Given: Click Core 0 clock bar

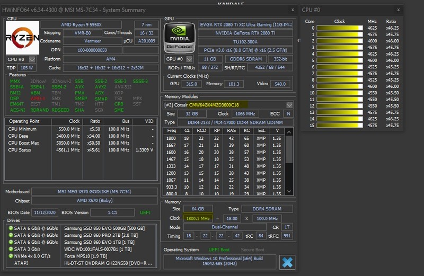Looking at the screenshot, I should tap(340, 28).
